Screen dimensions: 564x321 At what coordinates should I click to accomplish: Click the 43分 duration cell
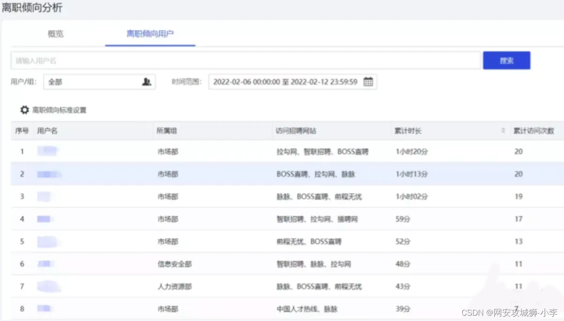point(403,287)
